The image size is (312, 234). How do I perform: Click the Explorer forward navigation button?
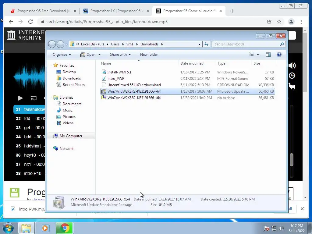[x=60, y=44]
